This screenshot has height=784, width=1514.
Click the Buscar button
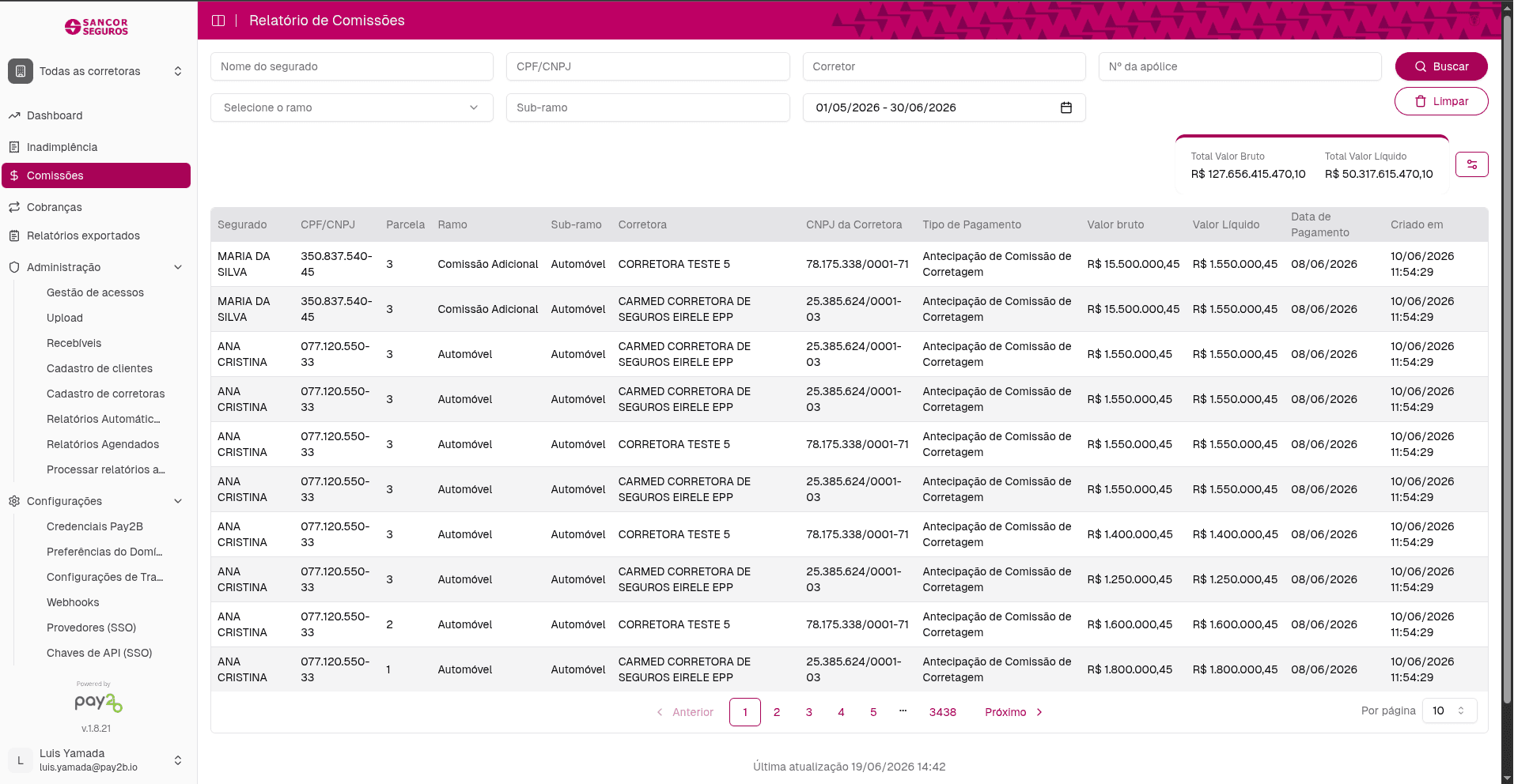click(x=1440, y=66)
